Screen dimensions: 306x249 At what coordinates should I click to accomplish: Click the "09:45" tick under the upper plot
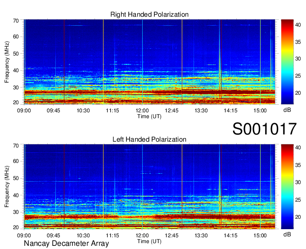[x=53, y=111]
